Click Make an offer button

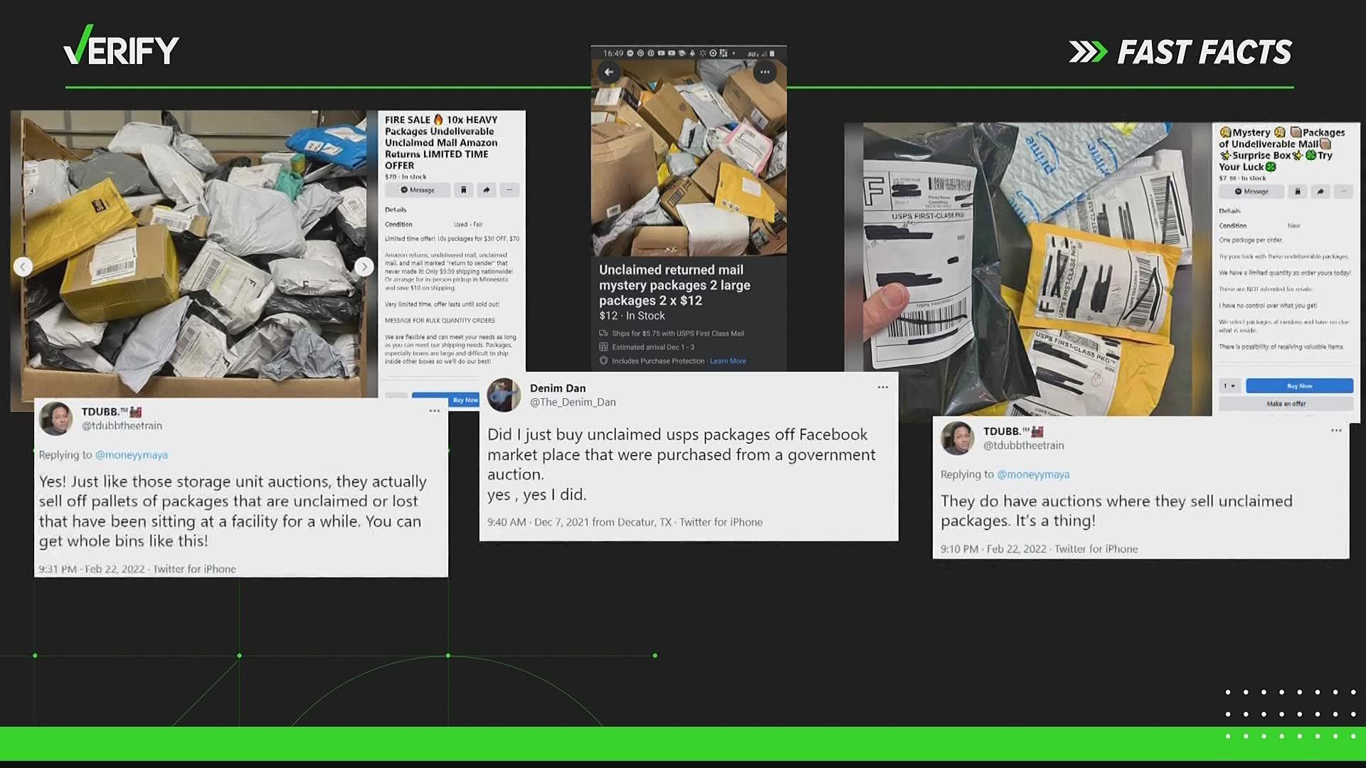(x=1286, y=403)
